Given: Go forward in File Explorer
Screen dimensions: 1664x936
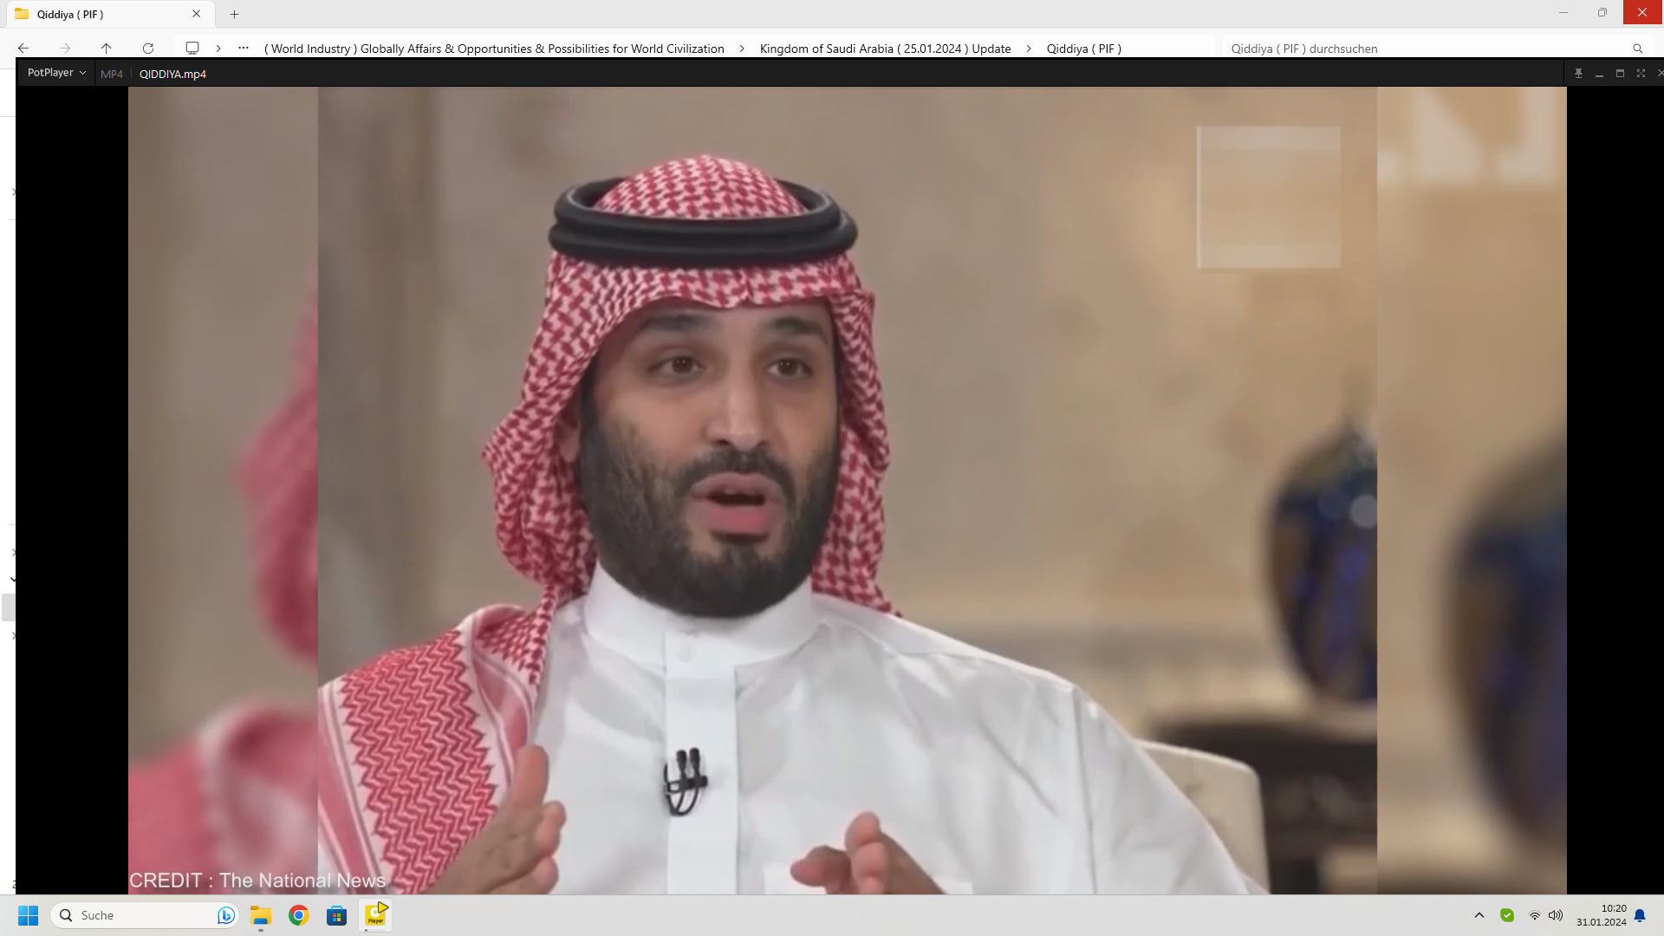Looking at the screenshot, I should click(65, 49).
